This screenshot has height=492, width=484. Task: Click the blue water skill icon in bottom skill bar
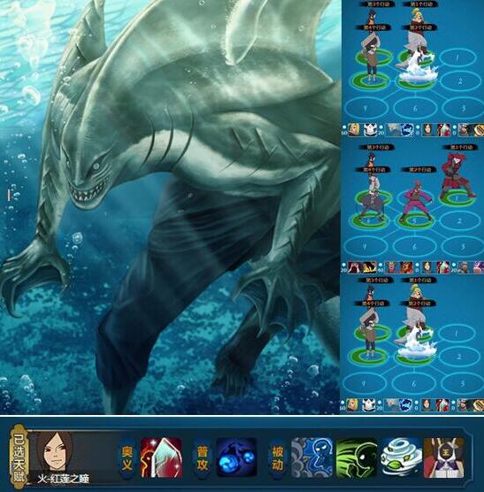click(x=406, y=405)
